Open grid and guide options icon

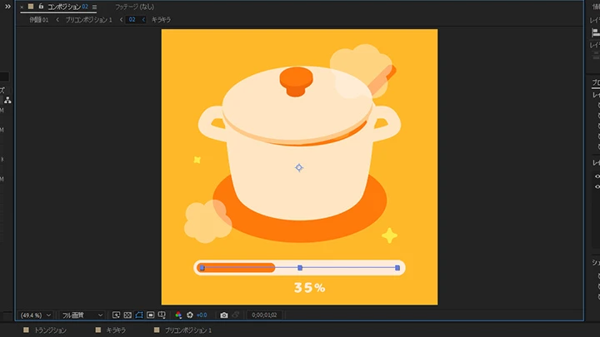pos(162,315)
